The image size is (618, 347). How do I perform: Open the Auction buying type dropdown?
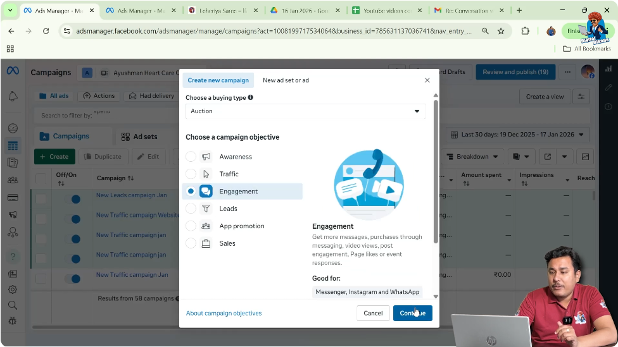[x=305, y=111]
